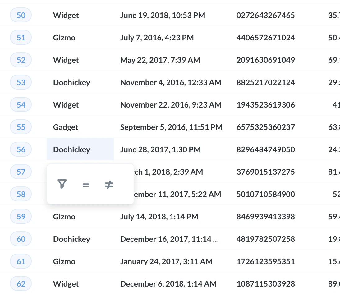Image resolution: width=340 pixels, height=294 pixels.
Task: Click Gizmo category in row 59
Action: click(64, 217)
